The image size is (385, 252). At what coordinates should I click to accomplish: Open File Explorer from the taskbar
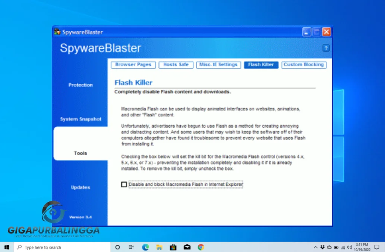(x=159, y=247)
